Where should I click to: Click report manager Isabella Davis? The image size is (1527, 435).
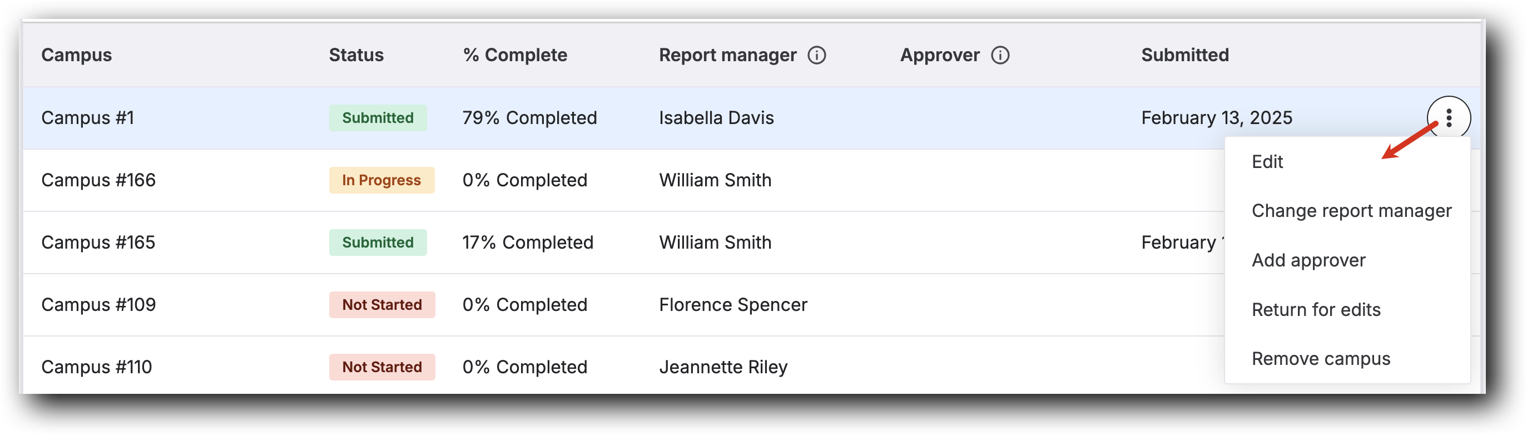point(716,117)
